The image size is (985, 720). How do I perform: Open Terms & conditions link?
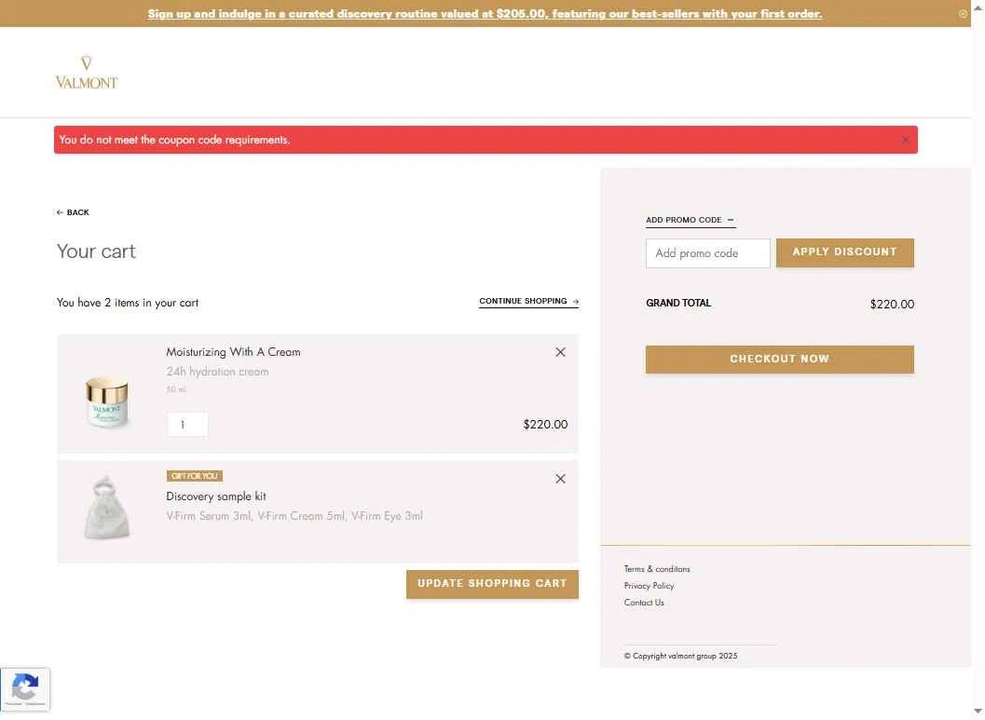click(x=657, y=569)
